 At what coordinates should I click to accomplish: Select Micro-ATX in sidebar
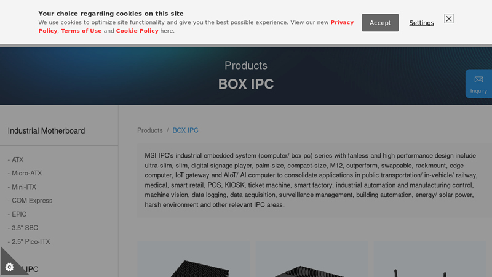(26, 174)
